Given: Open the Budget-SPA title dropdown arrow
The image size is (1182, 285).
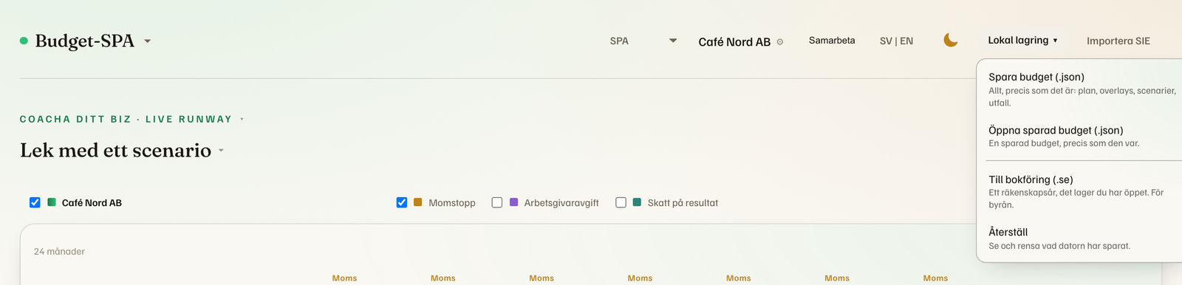Looking at the screenshot, I should click(x=148, y=41).
